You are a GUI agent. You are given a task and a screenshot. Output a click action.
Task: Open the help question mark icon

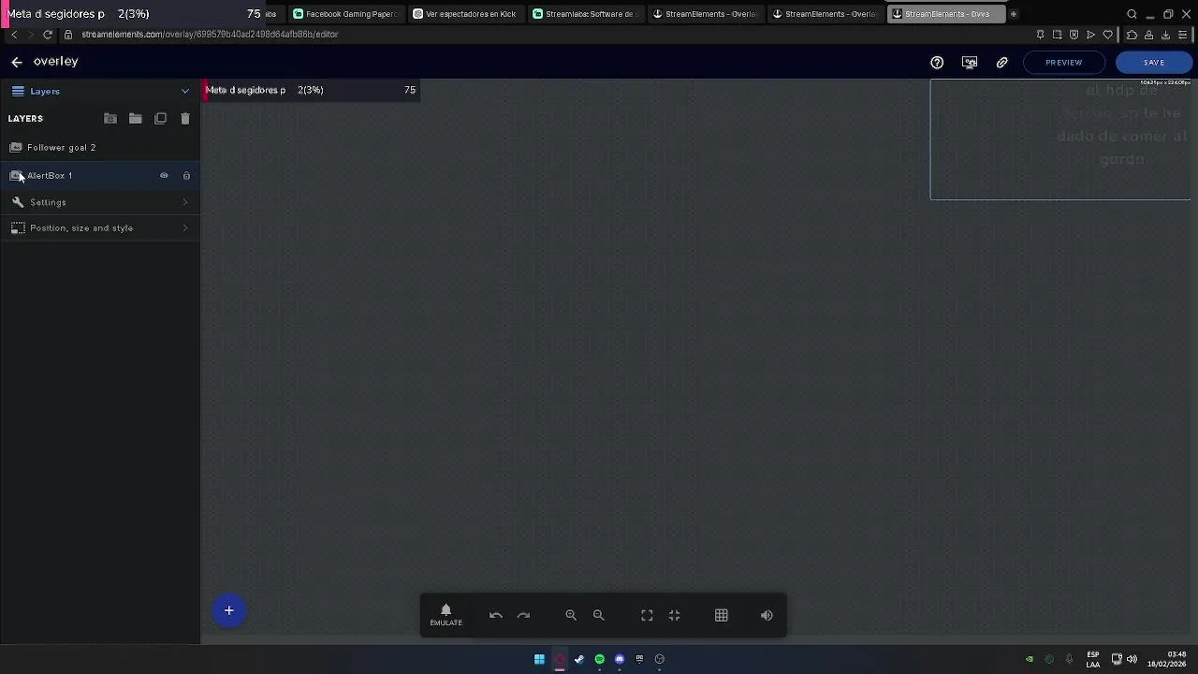(x=937, y=63)
